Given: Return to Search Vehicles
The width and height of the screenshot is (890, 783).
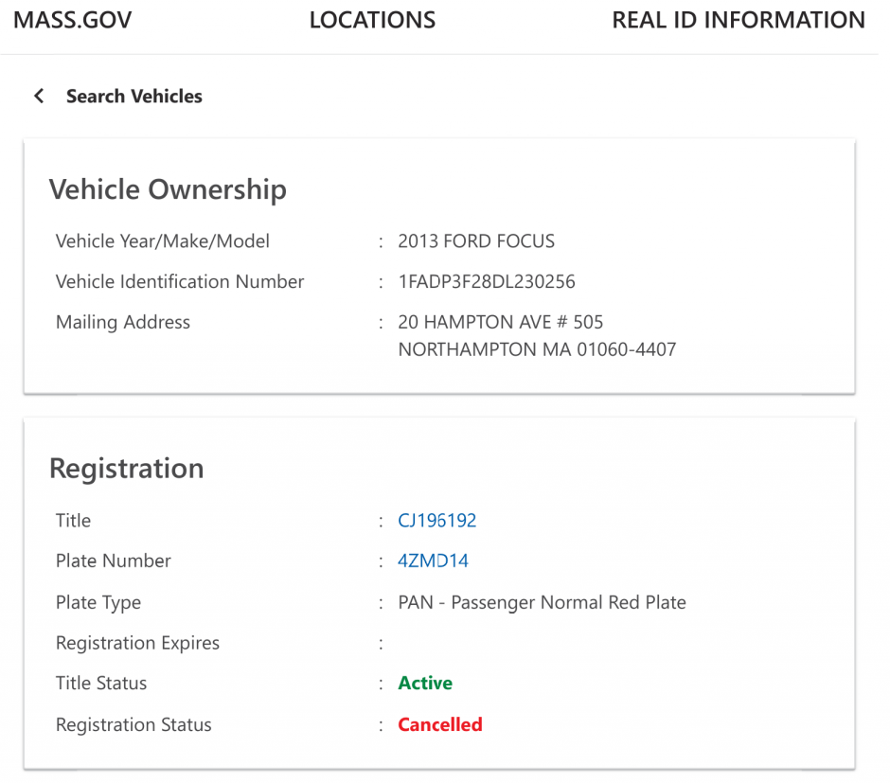Looking at the screenshot, I should pos(133,96).
